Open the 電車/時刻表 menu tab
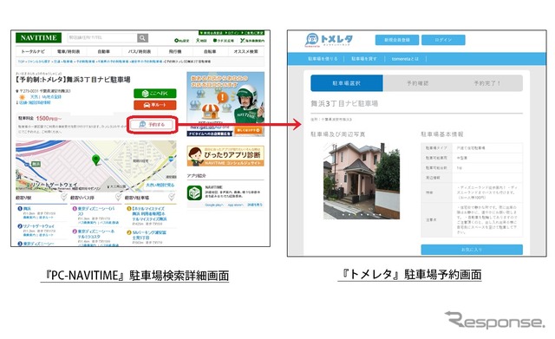Viewport: 555px width, 339px height. tap(69, 52)
